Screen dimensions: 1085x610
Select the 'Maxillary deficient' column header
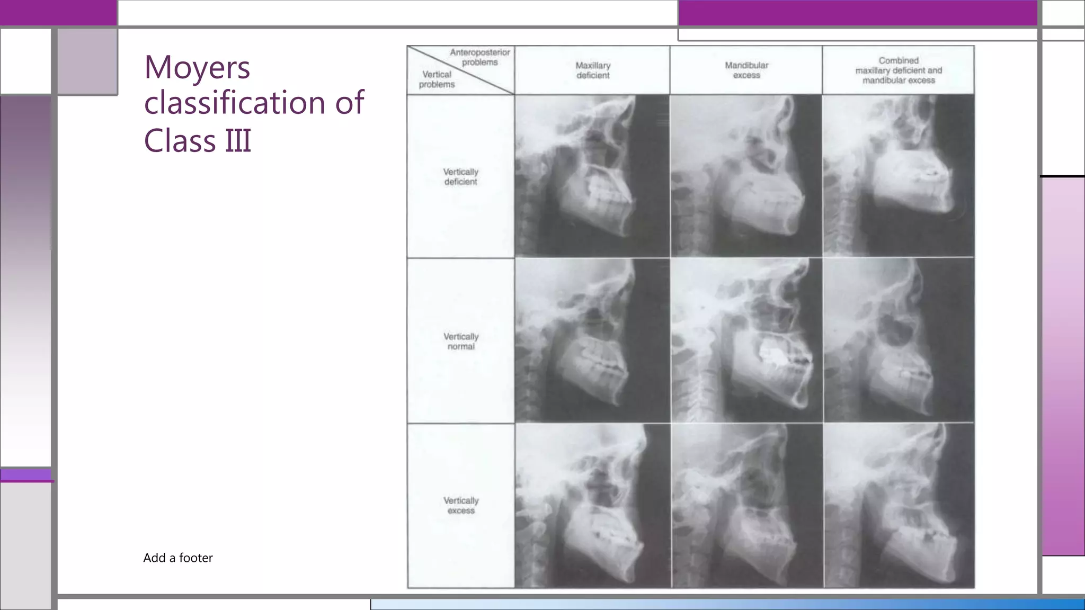point(593,70)
